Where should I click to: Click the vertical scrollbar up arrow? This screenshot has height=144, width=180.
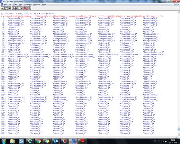pyautogui.click(x=179, y=12)
